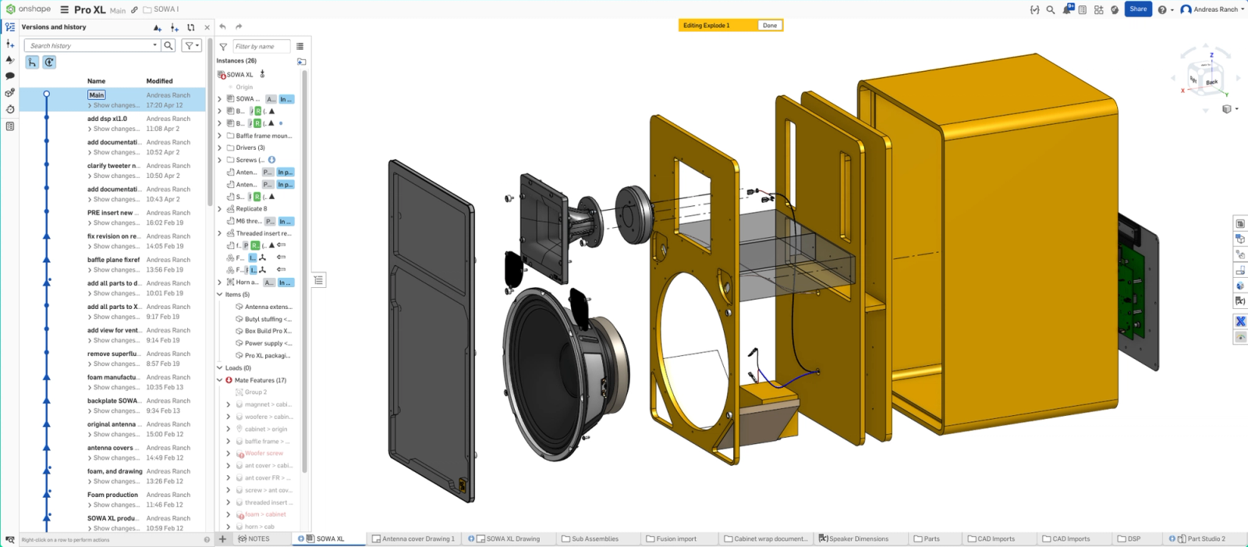Click the undo arrow above the instance list
1248x547 pixels.
[x=223, y=27]
